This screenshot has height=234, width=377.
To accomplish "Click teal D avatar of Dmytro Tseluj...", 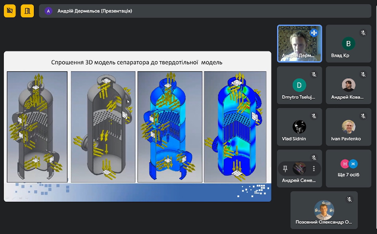I will point(299,85).
